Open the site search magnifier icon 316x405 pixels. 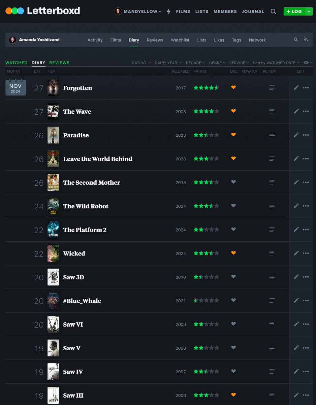tap(274, 11)
